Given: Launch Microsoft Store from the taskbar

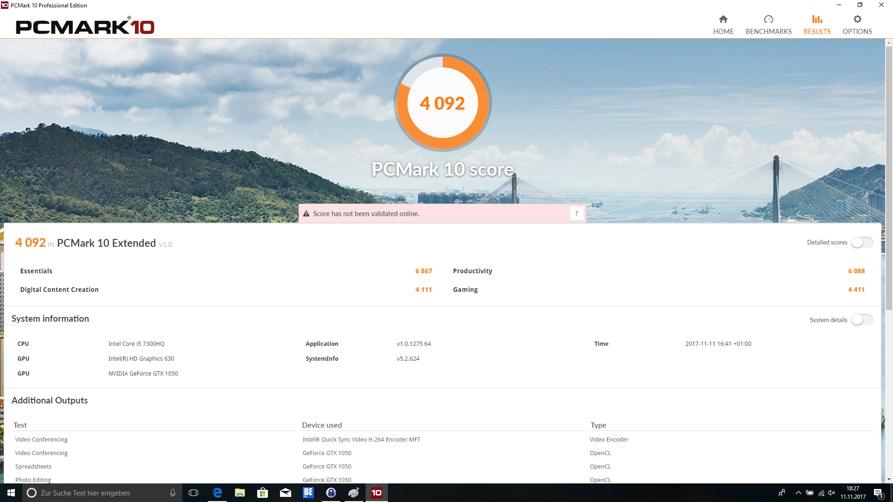Looking at the screenshot, I should point(263,493).
